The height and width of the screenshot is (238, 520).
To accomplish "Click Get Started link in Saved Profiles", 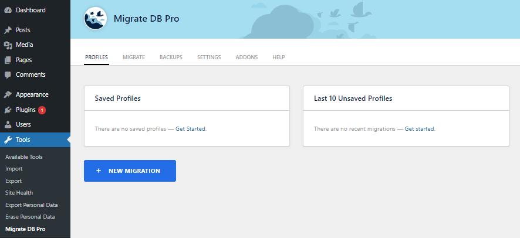I will pyautogui.click(x=190, y=129).
